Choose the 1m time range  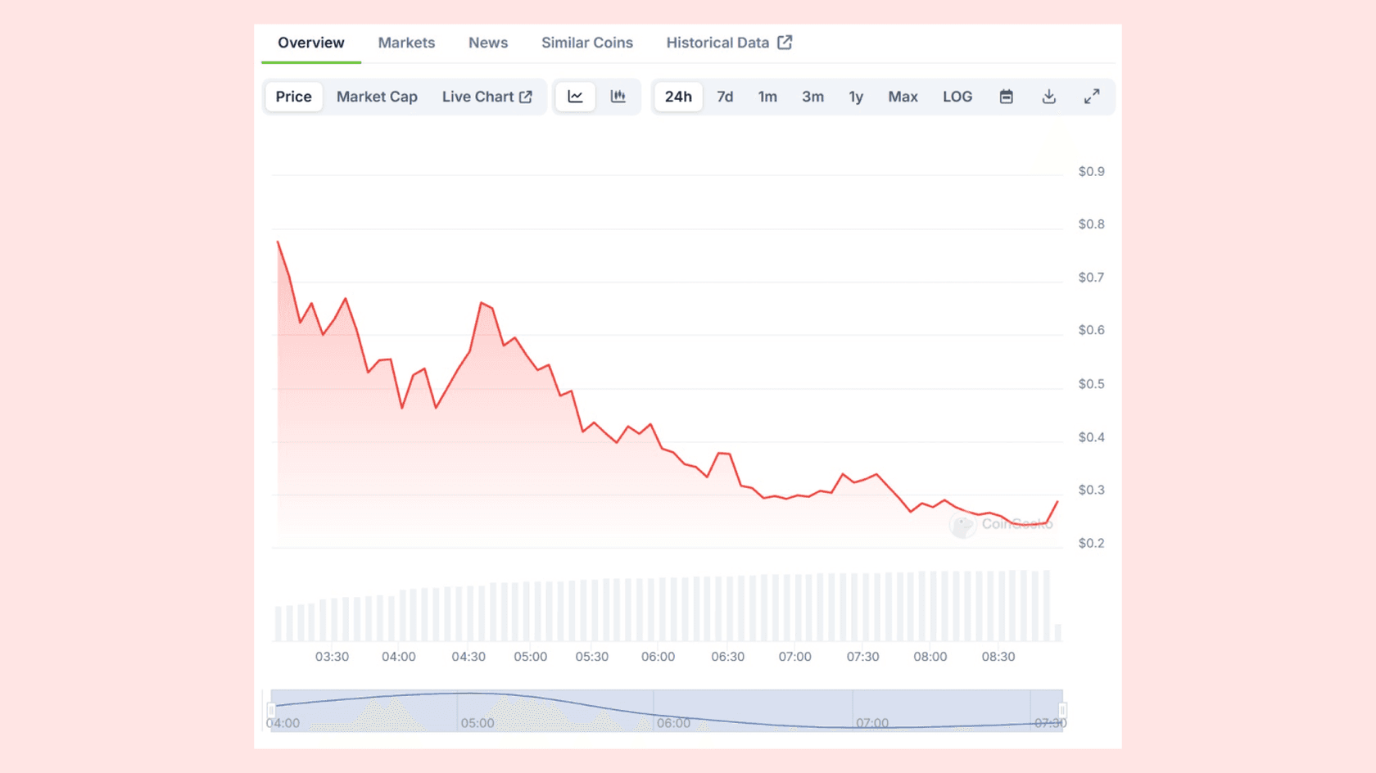767,97
